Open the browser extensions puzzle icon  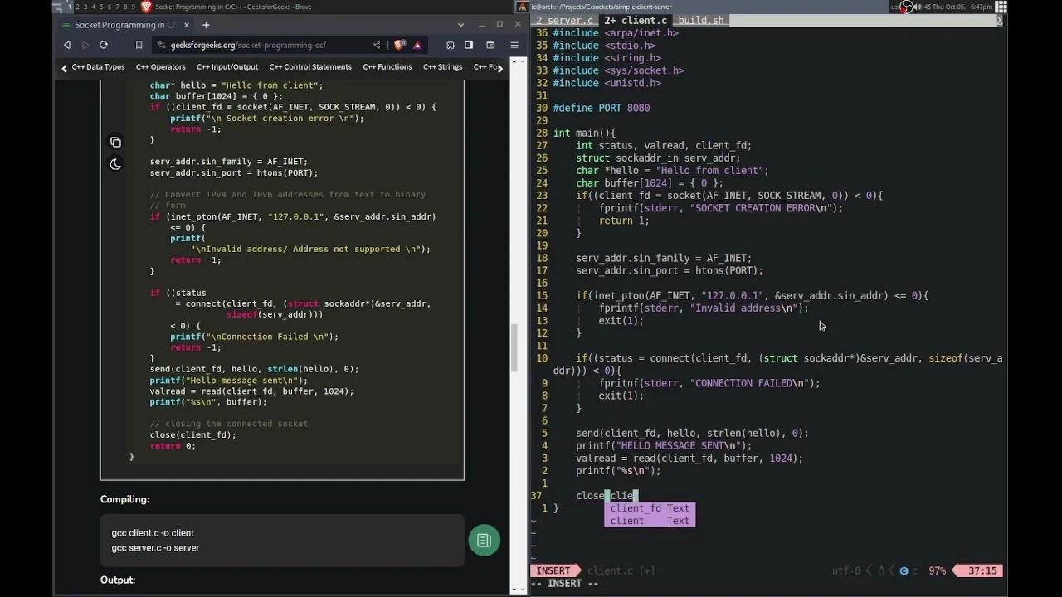click(x=451, y=45)
